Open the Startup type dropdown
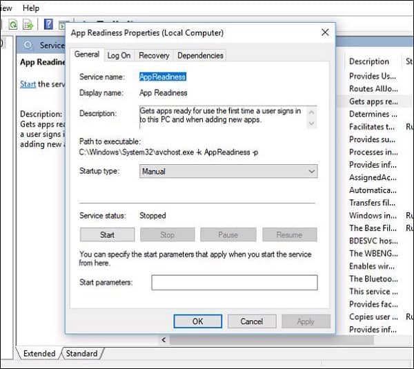This screenshot has height=369, width=414. click(x=228, y=171)
